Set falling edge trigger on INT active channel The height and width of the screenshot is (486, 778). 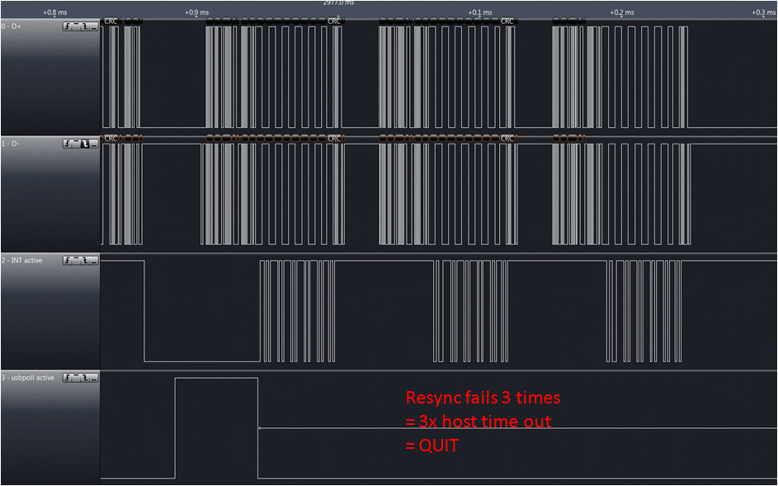point(84,261)
